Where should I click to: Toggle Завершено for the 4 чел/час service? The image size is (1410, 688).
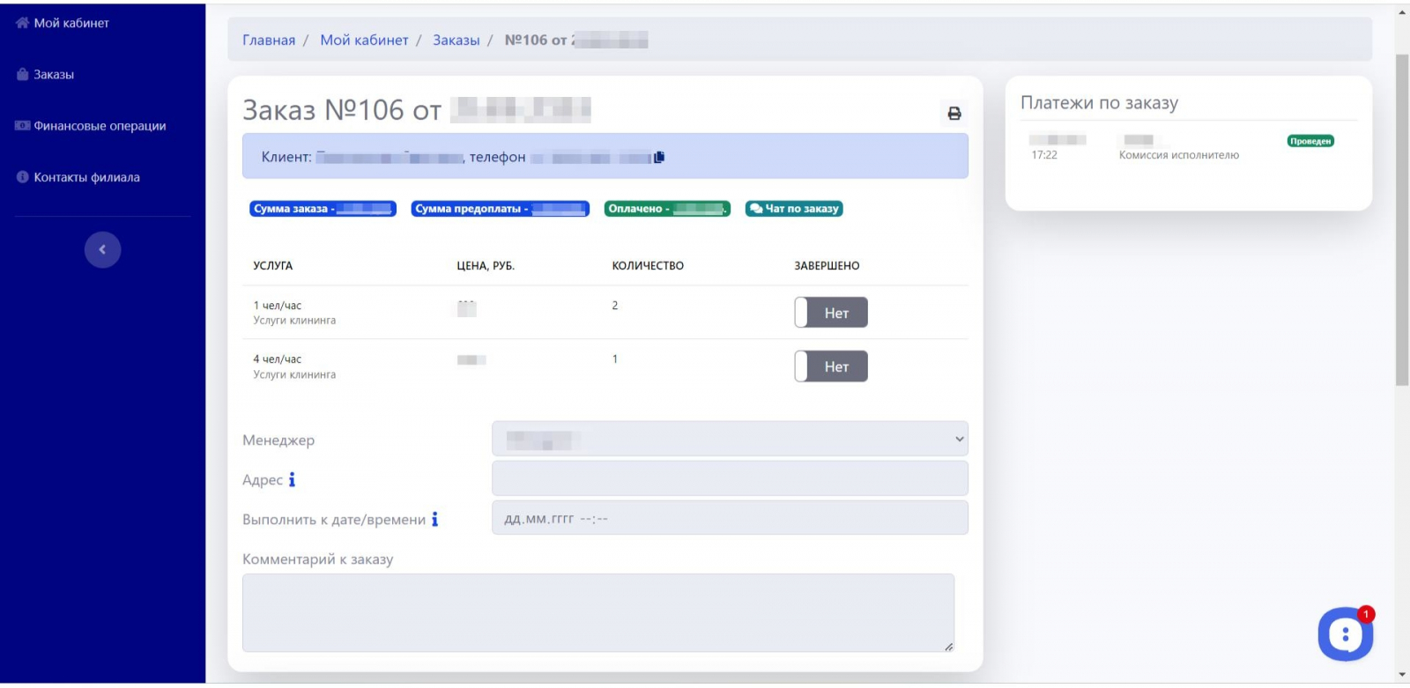pos(831,366)
